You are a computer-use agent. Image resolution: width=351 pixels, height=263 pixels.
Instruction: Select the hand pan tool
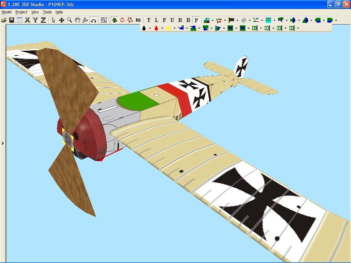[x=77, y=20]
